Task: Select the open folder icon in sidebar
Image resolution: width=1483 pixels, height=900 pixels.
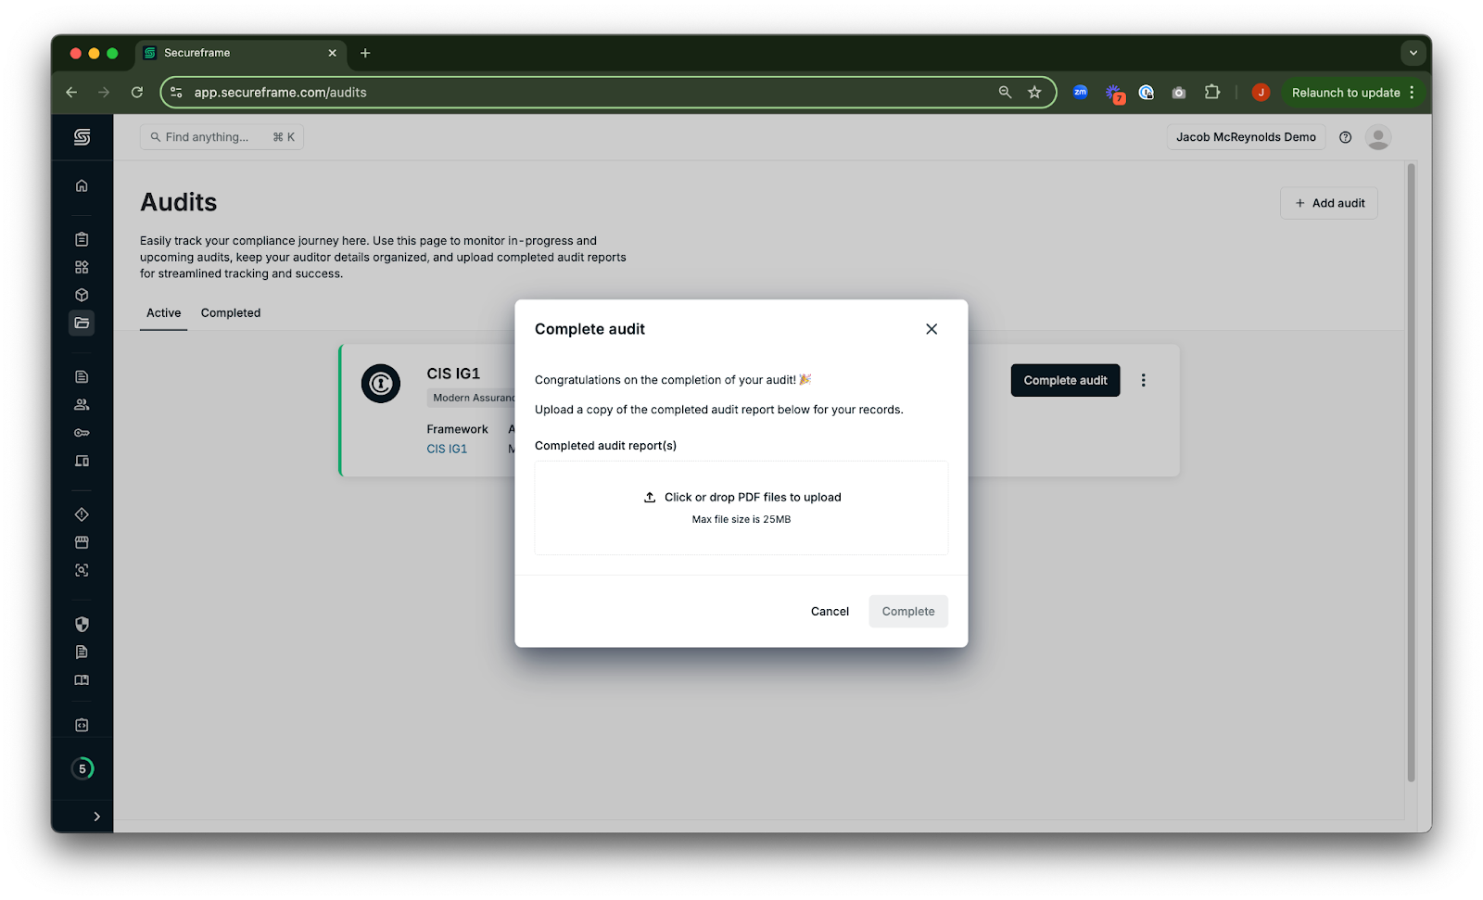Action: pos(82,323)
